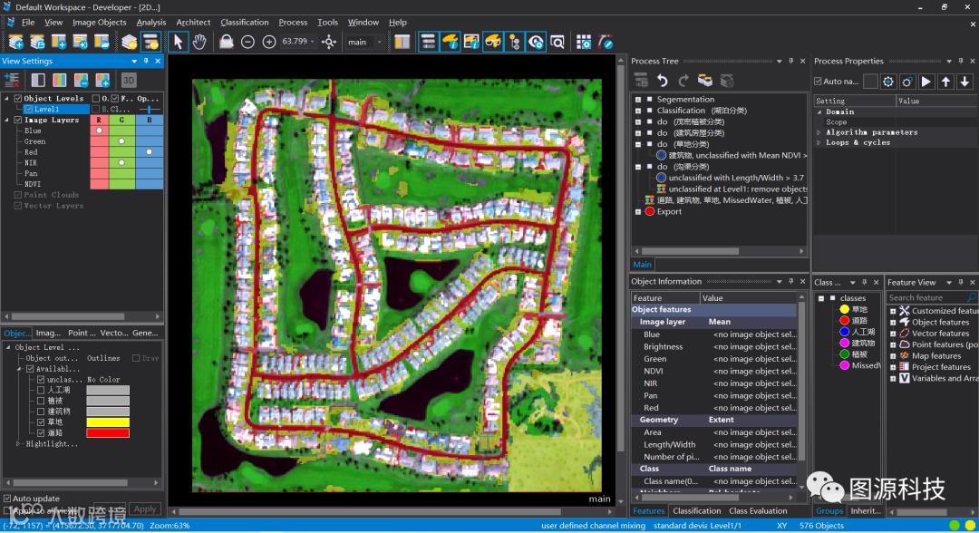Select the arrow pointer tool
Viewport: 979px width, 533px height.
coord(178,42)
